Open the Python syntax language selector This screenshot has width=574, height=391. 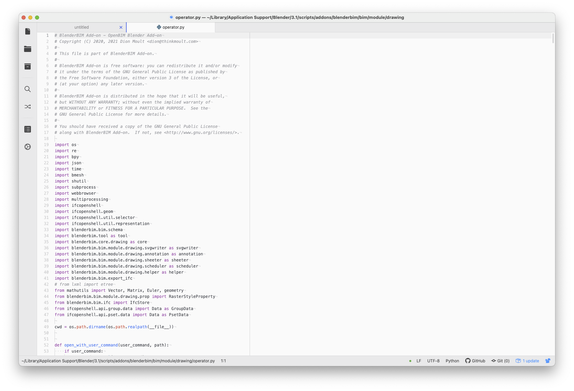coord(452,361)
